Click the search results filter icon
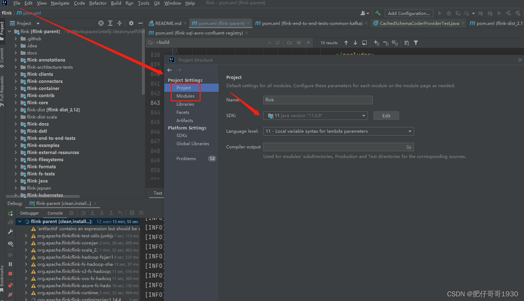 click(416, 43)
